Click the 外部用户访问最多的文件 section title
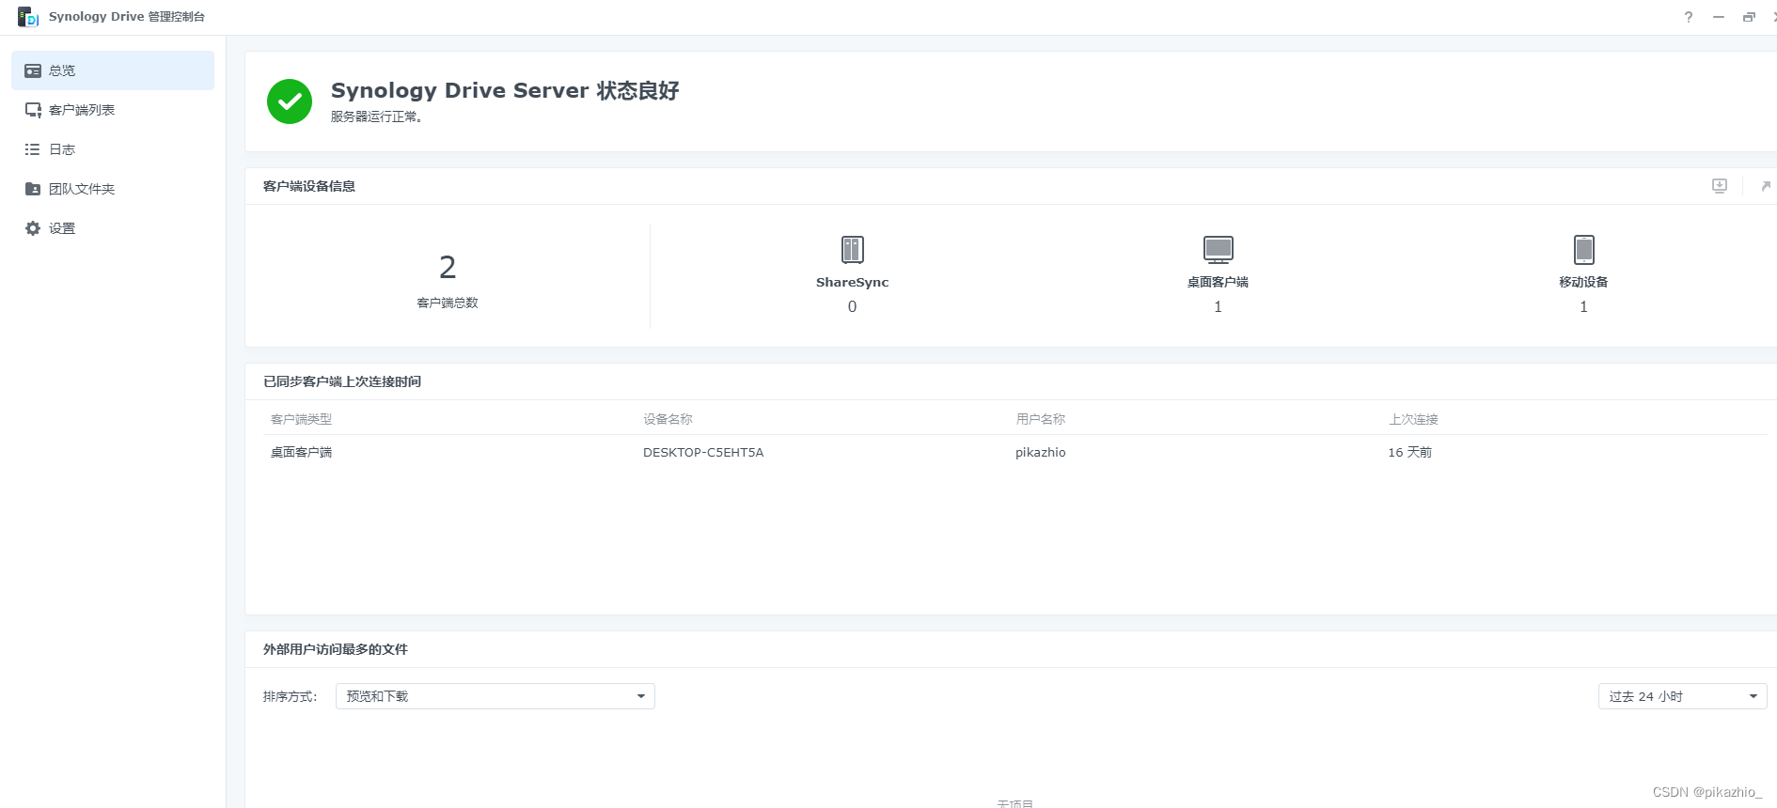Screen dimensions: 1777x808 coord(336,649)
